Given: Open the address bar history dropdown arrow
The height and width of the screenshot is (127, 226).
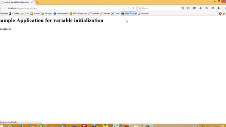Looking at the screenshot, I should 128,8.
